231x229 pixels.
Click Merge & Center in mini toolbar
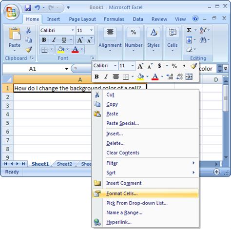tap(189, 76)
